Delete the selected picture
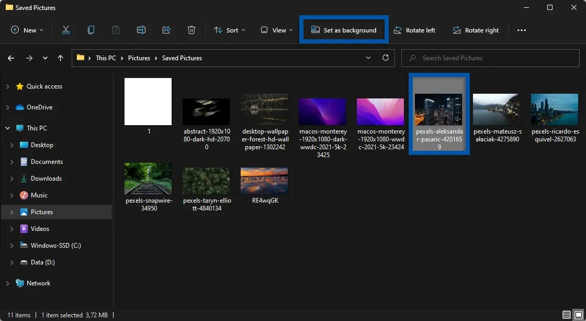The image size is (586, 321). [x=191, y=30]
